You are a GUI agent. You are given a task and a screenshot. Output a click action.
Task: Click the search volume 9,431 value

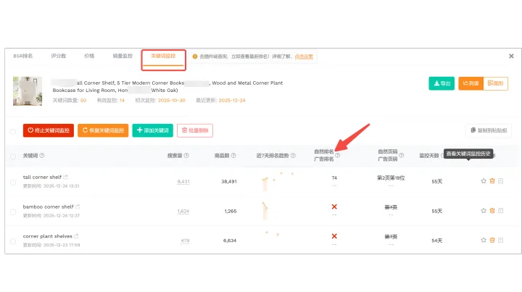[183, 182]
